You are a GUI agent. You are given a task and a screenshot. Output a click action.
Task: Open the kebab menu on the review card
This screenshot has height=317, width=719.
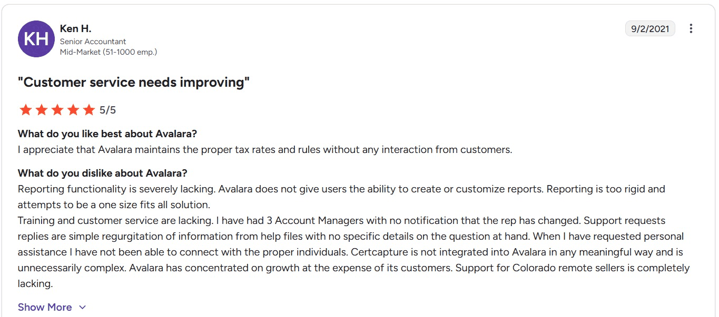[691, 28]
